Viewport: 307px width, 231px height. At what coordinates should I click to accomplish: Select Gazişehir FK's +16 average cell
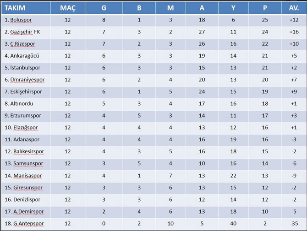[294, 32]
